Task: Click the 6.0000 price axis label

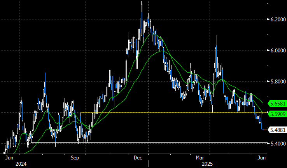Action: [x=278, y=50]
